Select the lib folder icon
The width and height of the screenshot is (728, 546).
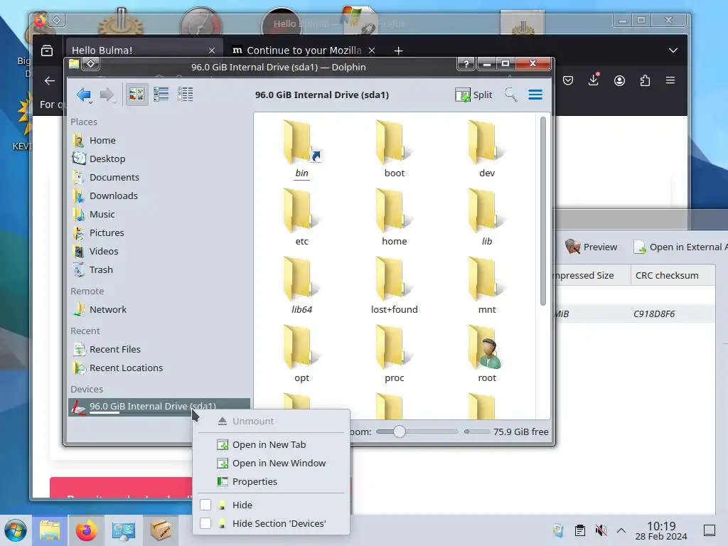point(486,210)
